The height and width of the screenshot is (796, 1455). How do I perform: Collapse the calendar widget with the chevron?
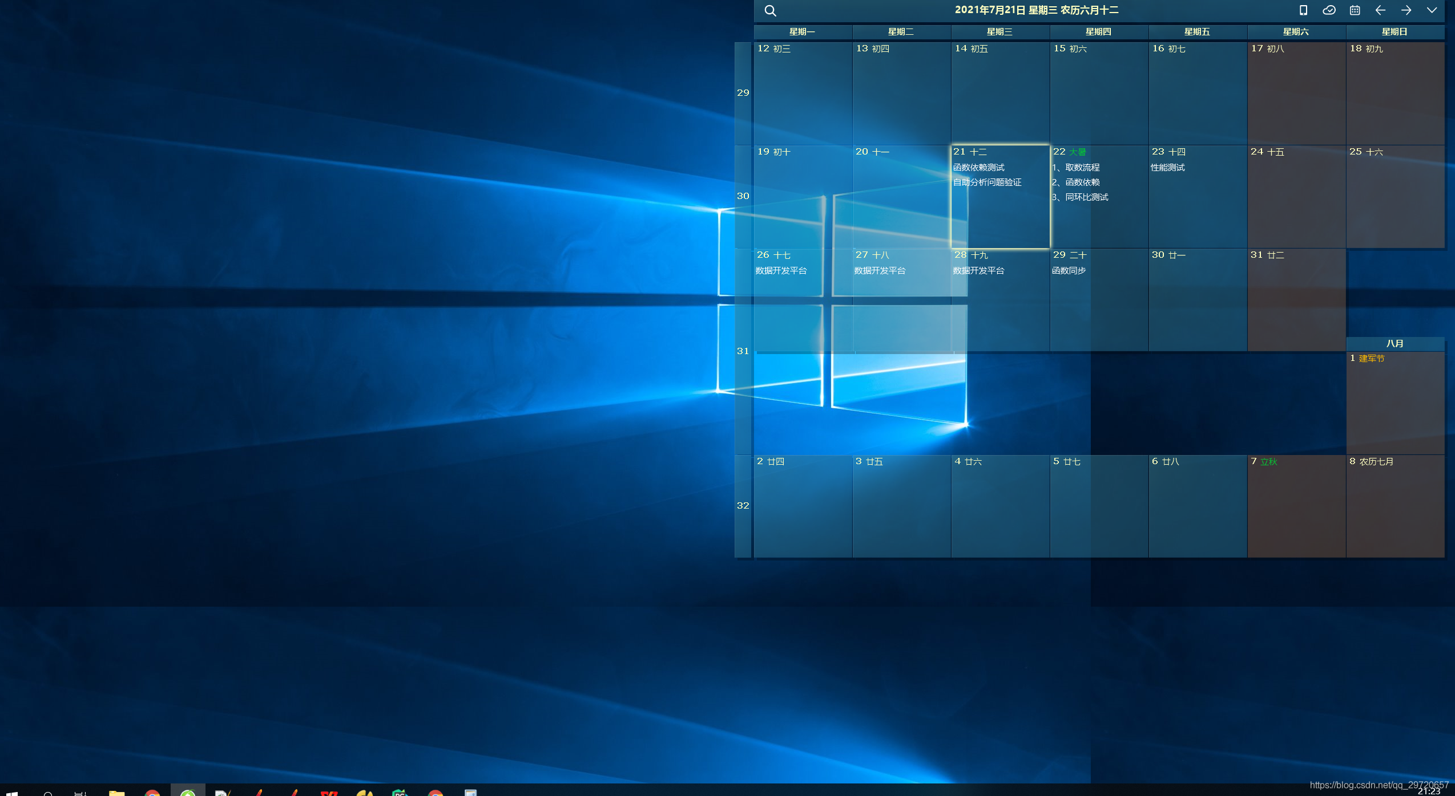click(1432, 10)
